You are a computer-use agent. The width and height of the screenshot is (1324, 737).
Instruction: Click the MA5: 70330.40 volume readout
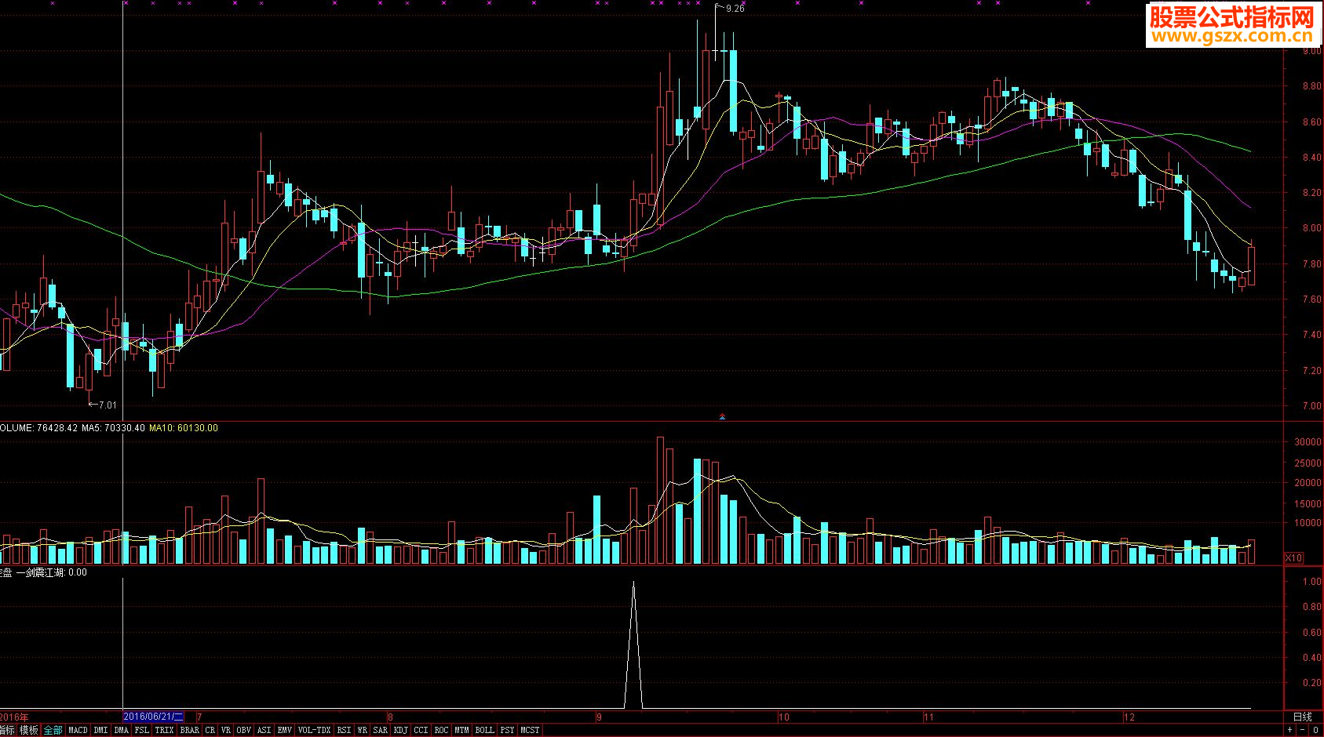click(x=113, y=428)
